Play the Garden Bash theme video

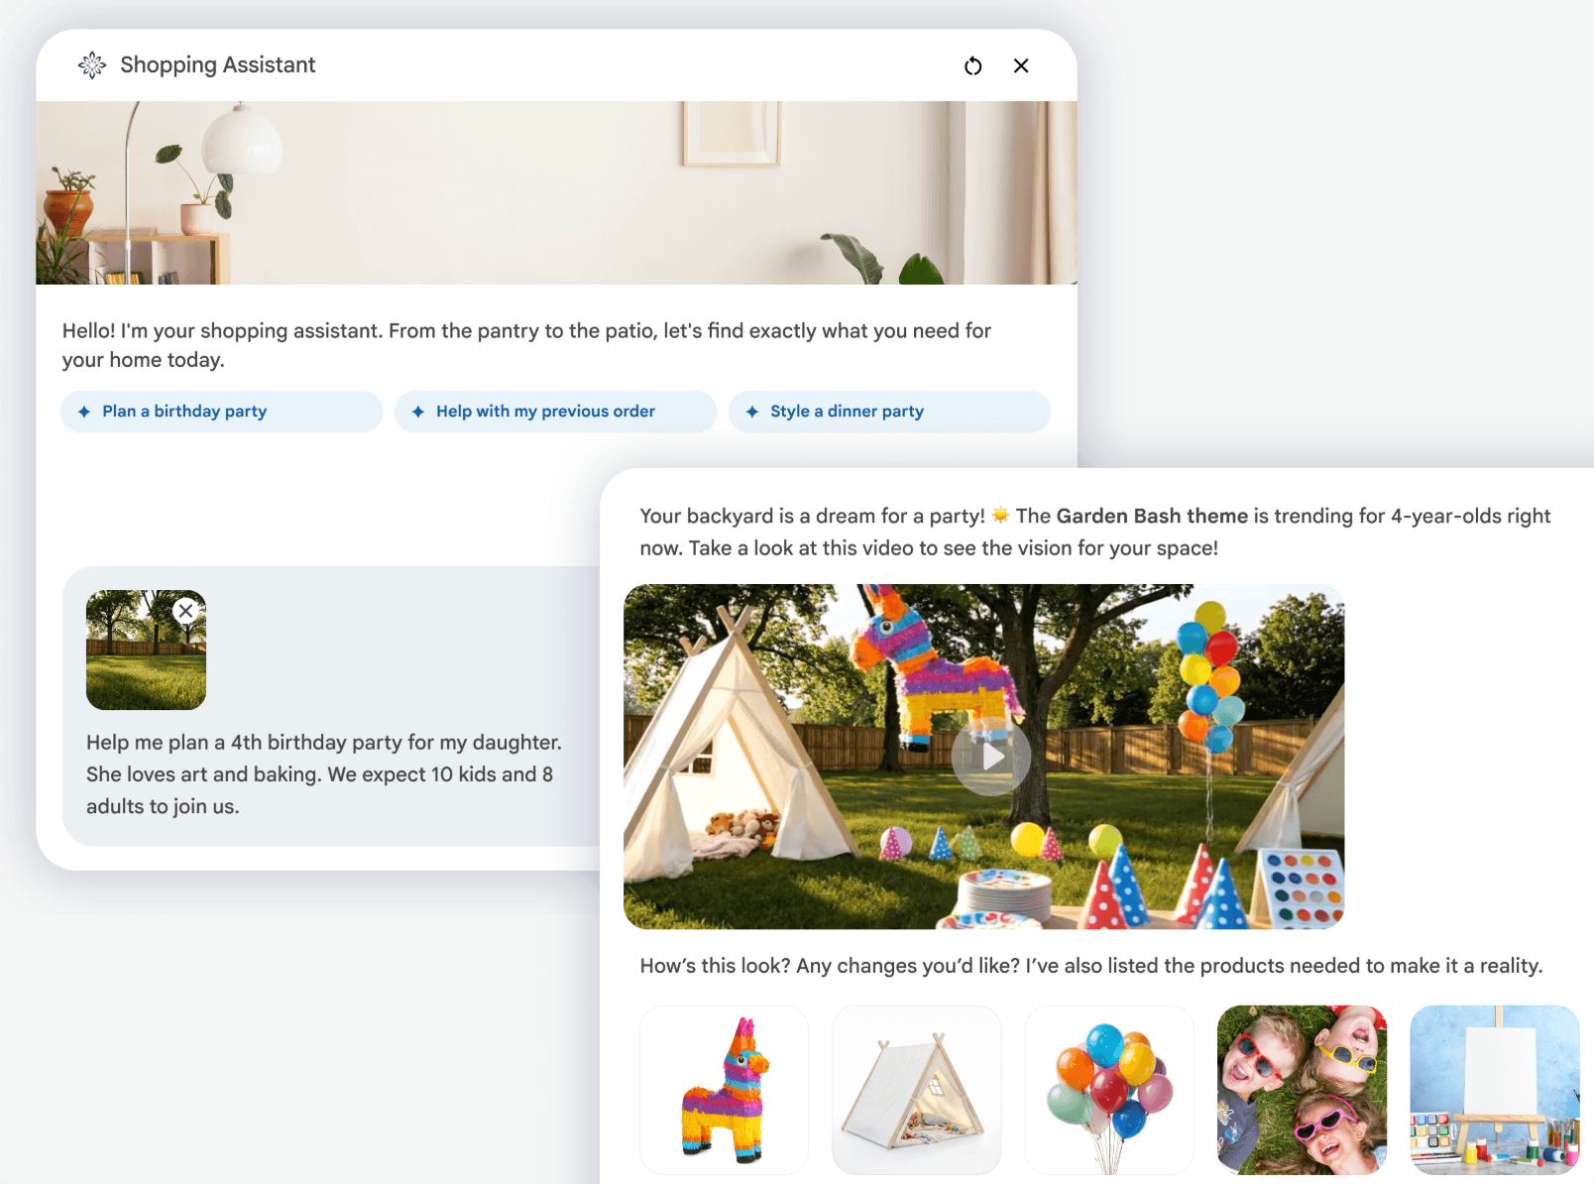991,757
